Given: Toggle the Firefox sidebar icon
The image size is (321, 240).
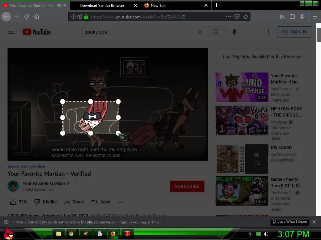Looking at the screenshot, I should pos(292,17).
